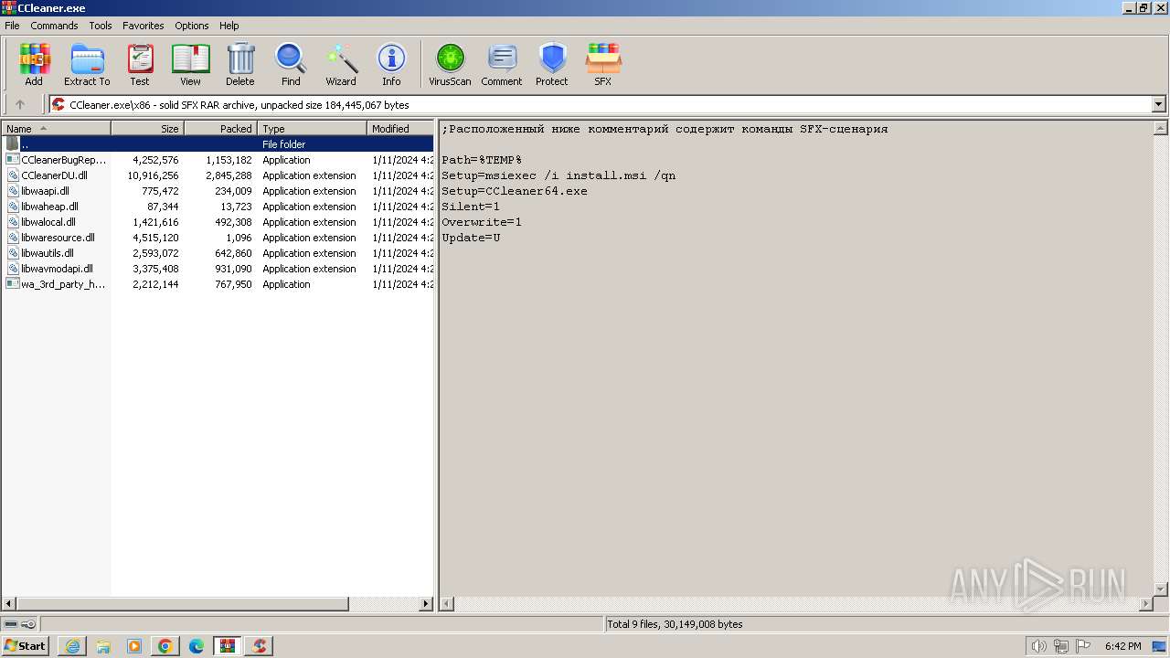Open the Favorites menu
Viewport: 1170px width, 658px height.
144,26
